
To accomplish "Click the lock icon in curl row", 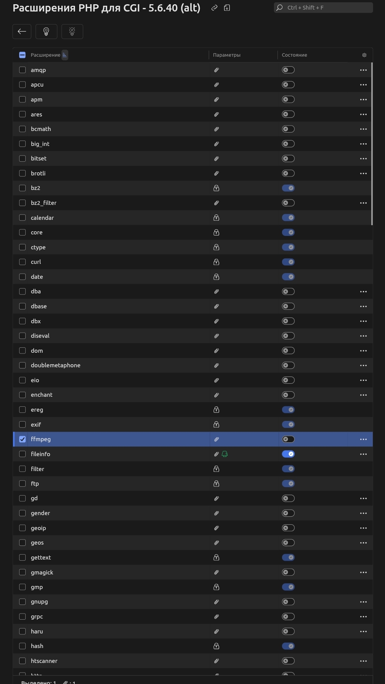I will click(216, 262).
